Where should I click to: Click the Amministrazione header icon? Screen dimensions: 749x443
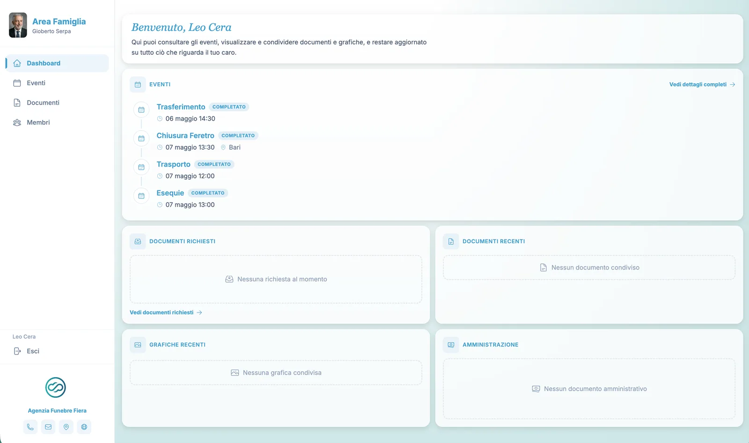point(451,345)
